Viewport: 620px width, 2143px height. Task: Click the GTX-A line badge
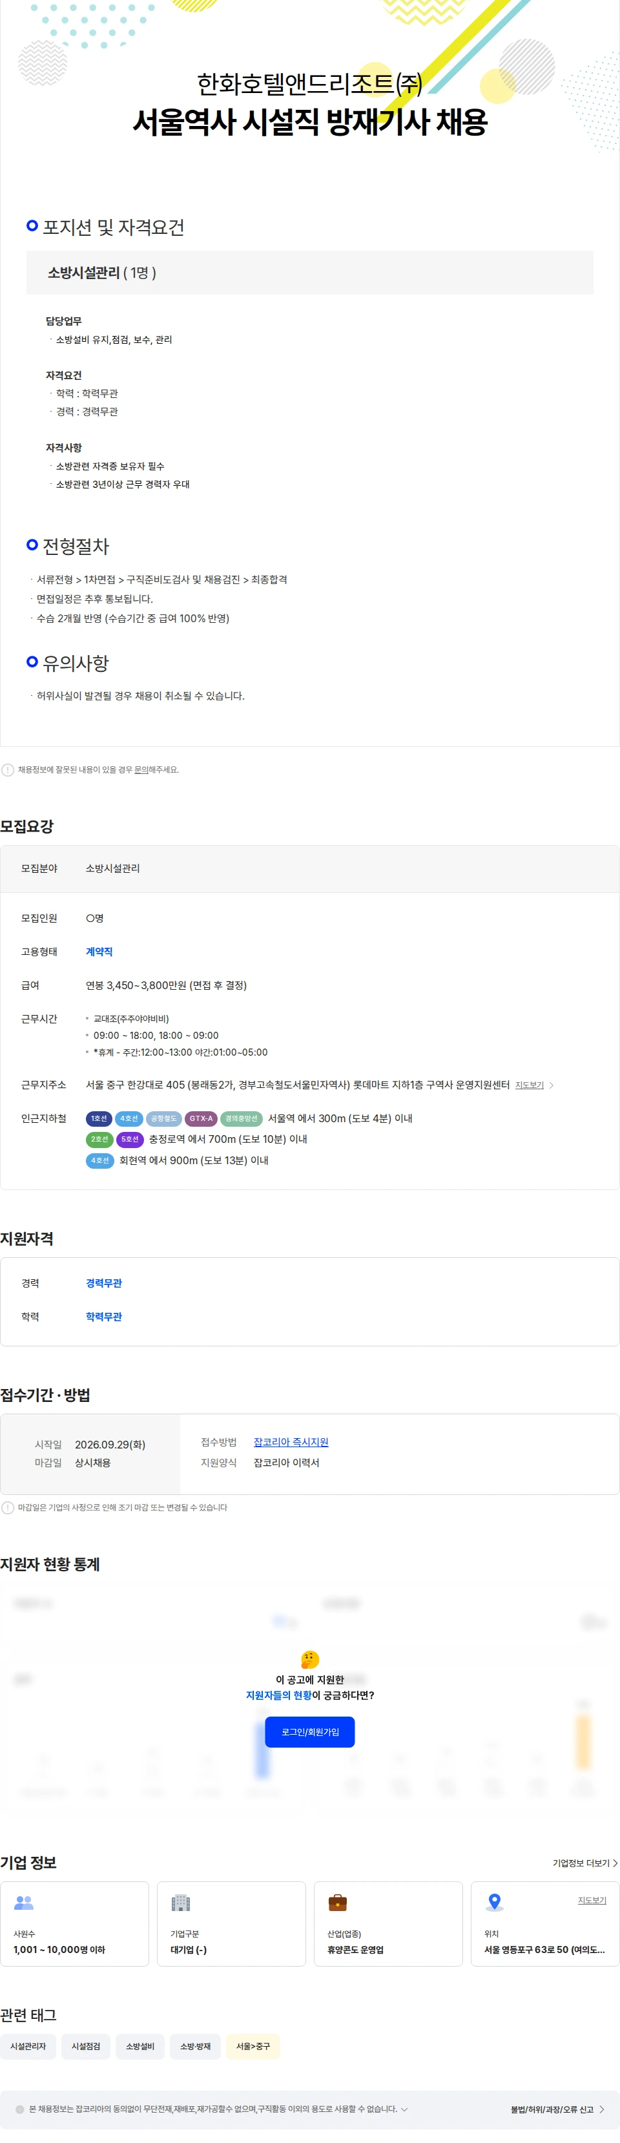pos(201,1118)
